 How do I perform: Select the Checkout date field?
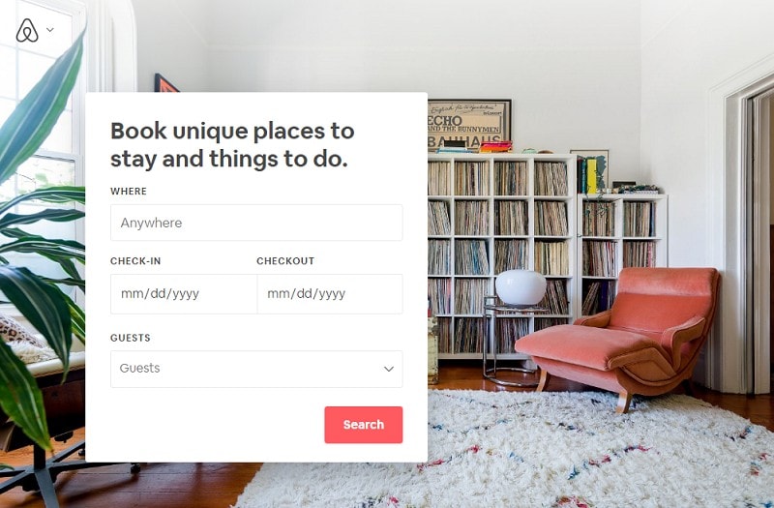[330, 294]
